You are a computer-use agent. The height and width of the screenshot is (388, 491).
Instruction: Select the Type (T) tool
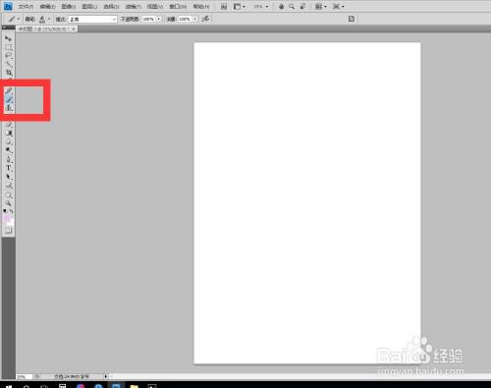click(x=9, y=168)
